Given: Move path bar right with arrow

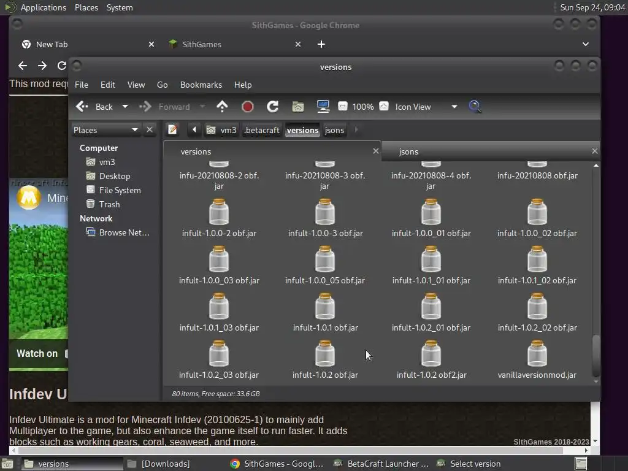Looking at the screenshot, I should tap(356, 130).
